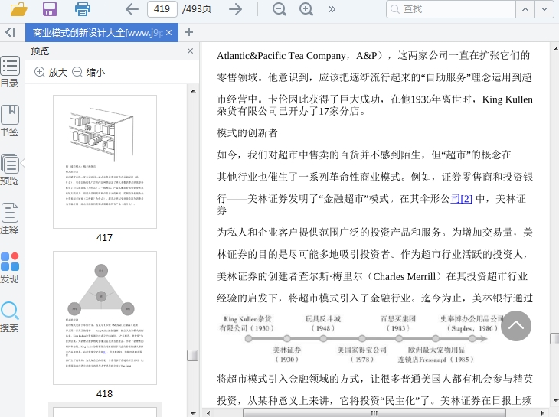Open a file with the folder icon
The image size is (559, 417).
18,9
